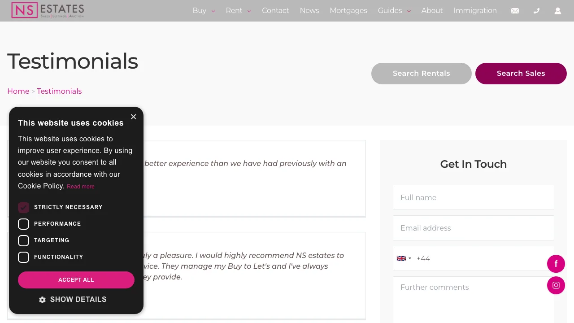
Task: Dismiss the cookie banner with the X
Action: click(133, 117)
